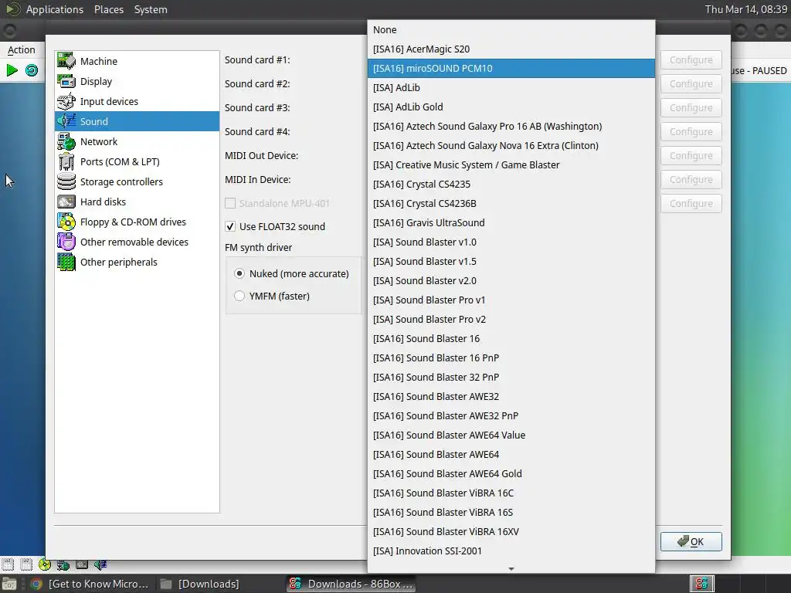The width and height of the screenshot is (791, 593).
Task: Click the green run/resume emulation arrow
Action: point(12,70)
